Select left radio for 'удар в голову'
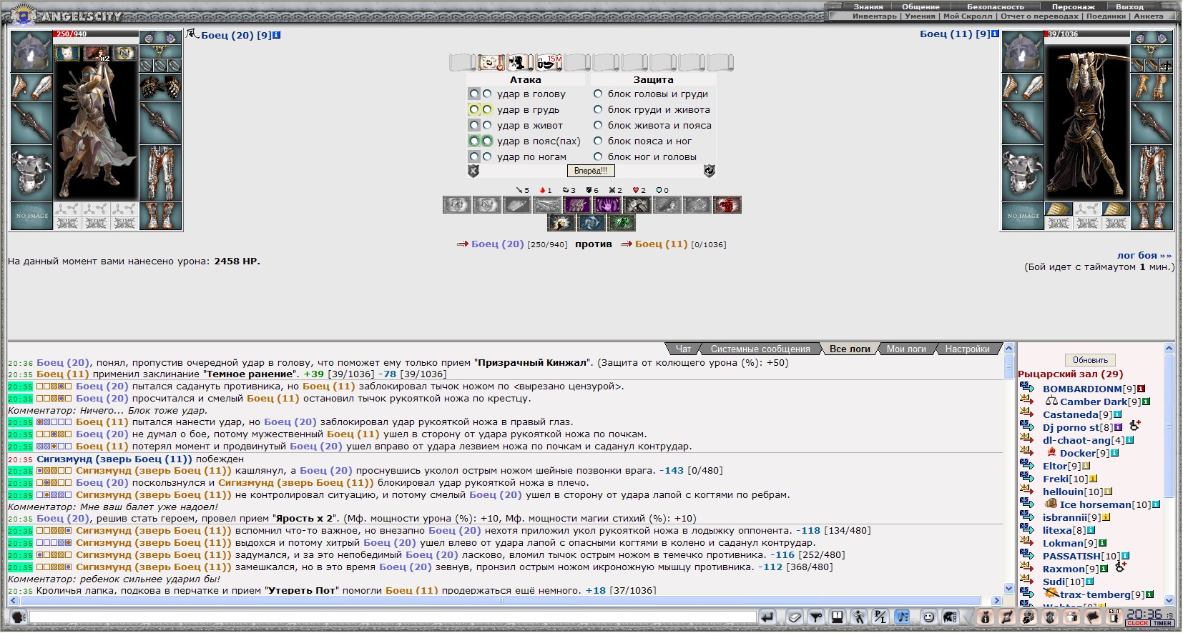This screenshot has height=633, width=1183. click(474, 94)
